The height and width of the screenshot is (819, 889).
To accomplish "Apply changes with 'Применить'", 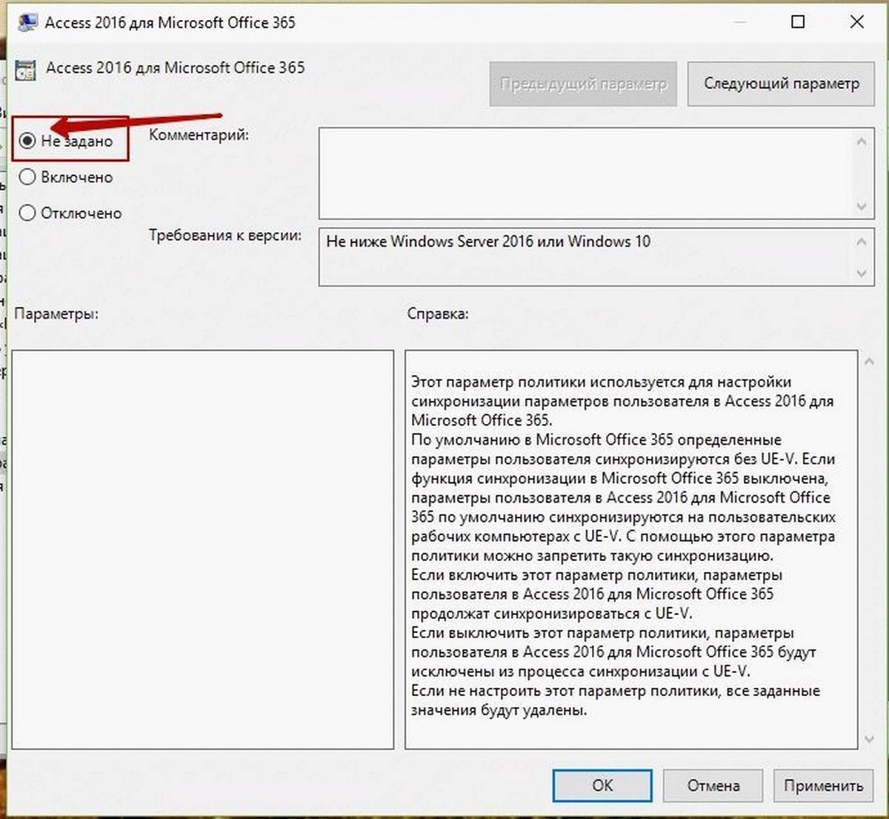I will tap(824, 786).
